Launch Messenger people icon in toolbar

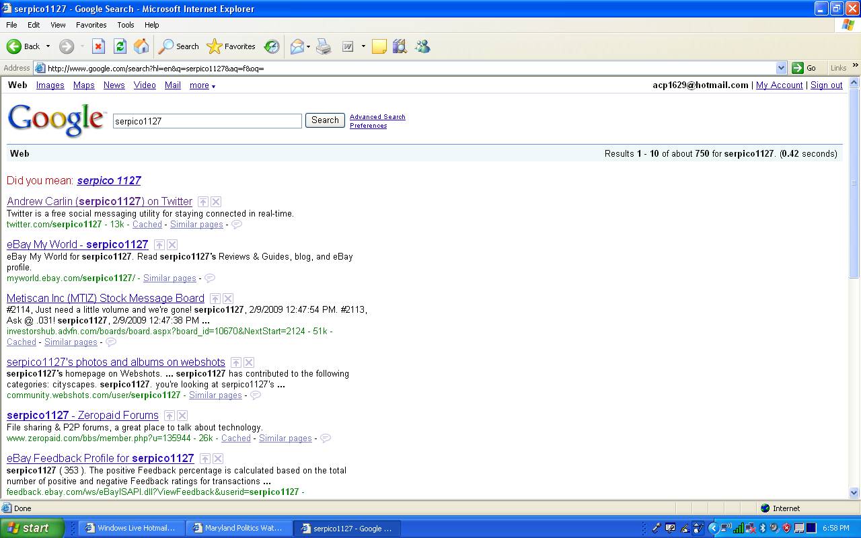(422, 46)
